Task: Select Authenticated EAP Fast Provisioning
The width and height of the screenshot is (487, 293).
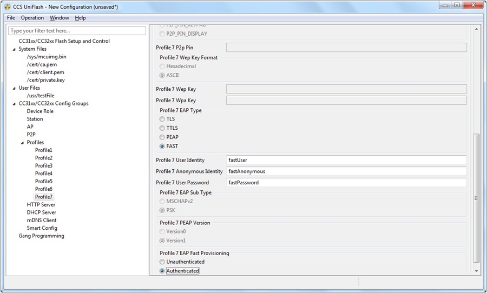Action: (x=162, y=271)
